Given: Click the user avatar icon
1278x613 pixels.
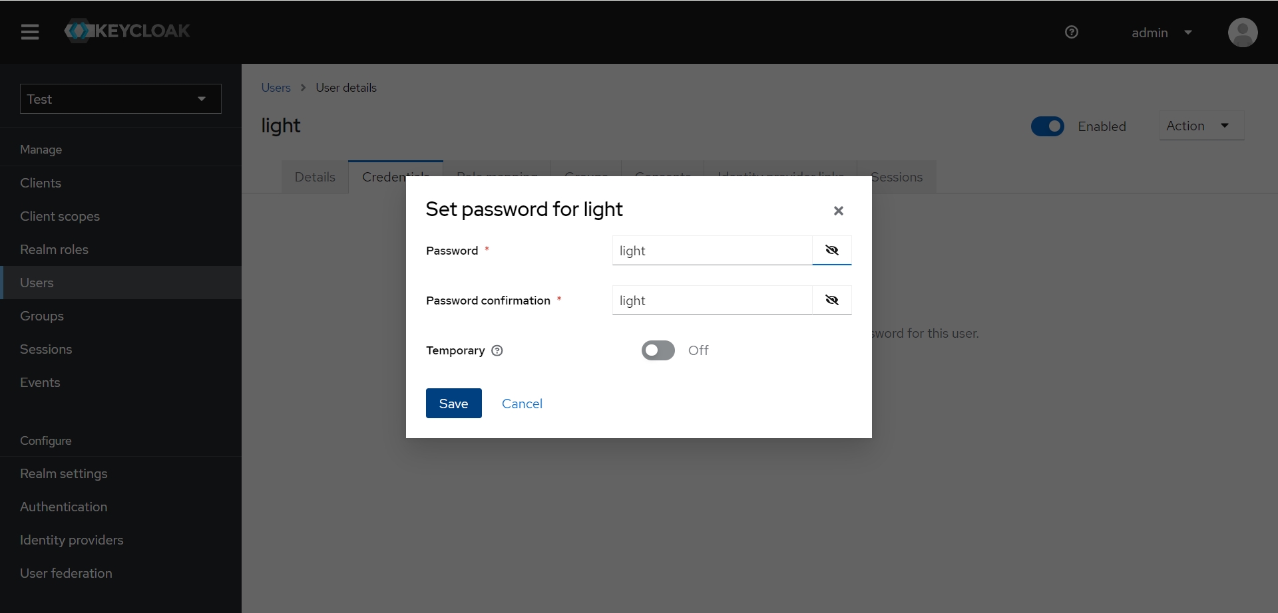Looking at the screenshot, I should coord(1242,33).
